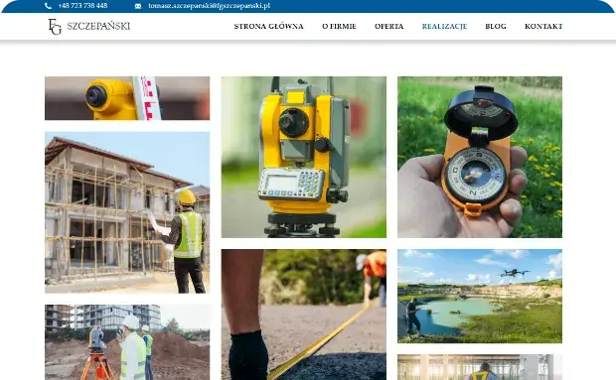The image size is (616, 380).
Task: Open the drone over quarry lake photo
Action: tap(480, 296)
